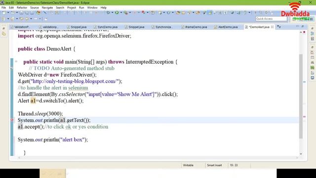
Task: Switch to the AlertDemo.java editor tab
Action: click(226, 27)
